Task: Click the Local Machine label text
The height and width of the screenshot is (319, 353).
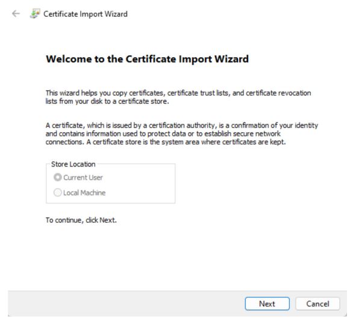Action: coord(84,193)
